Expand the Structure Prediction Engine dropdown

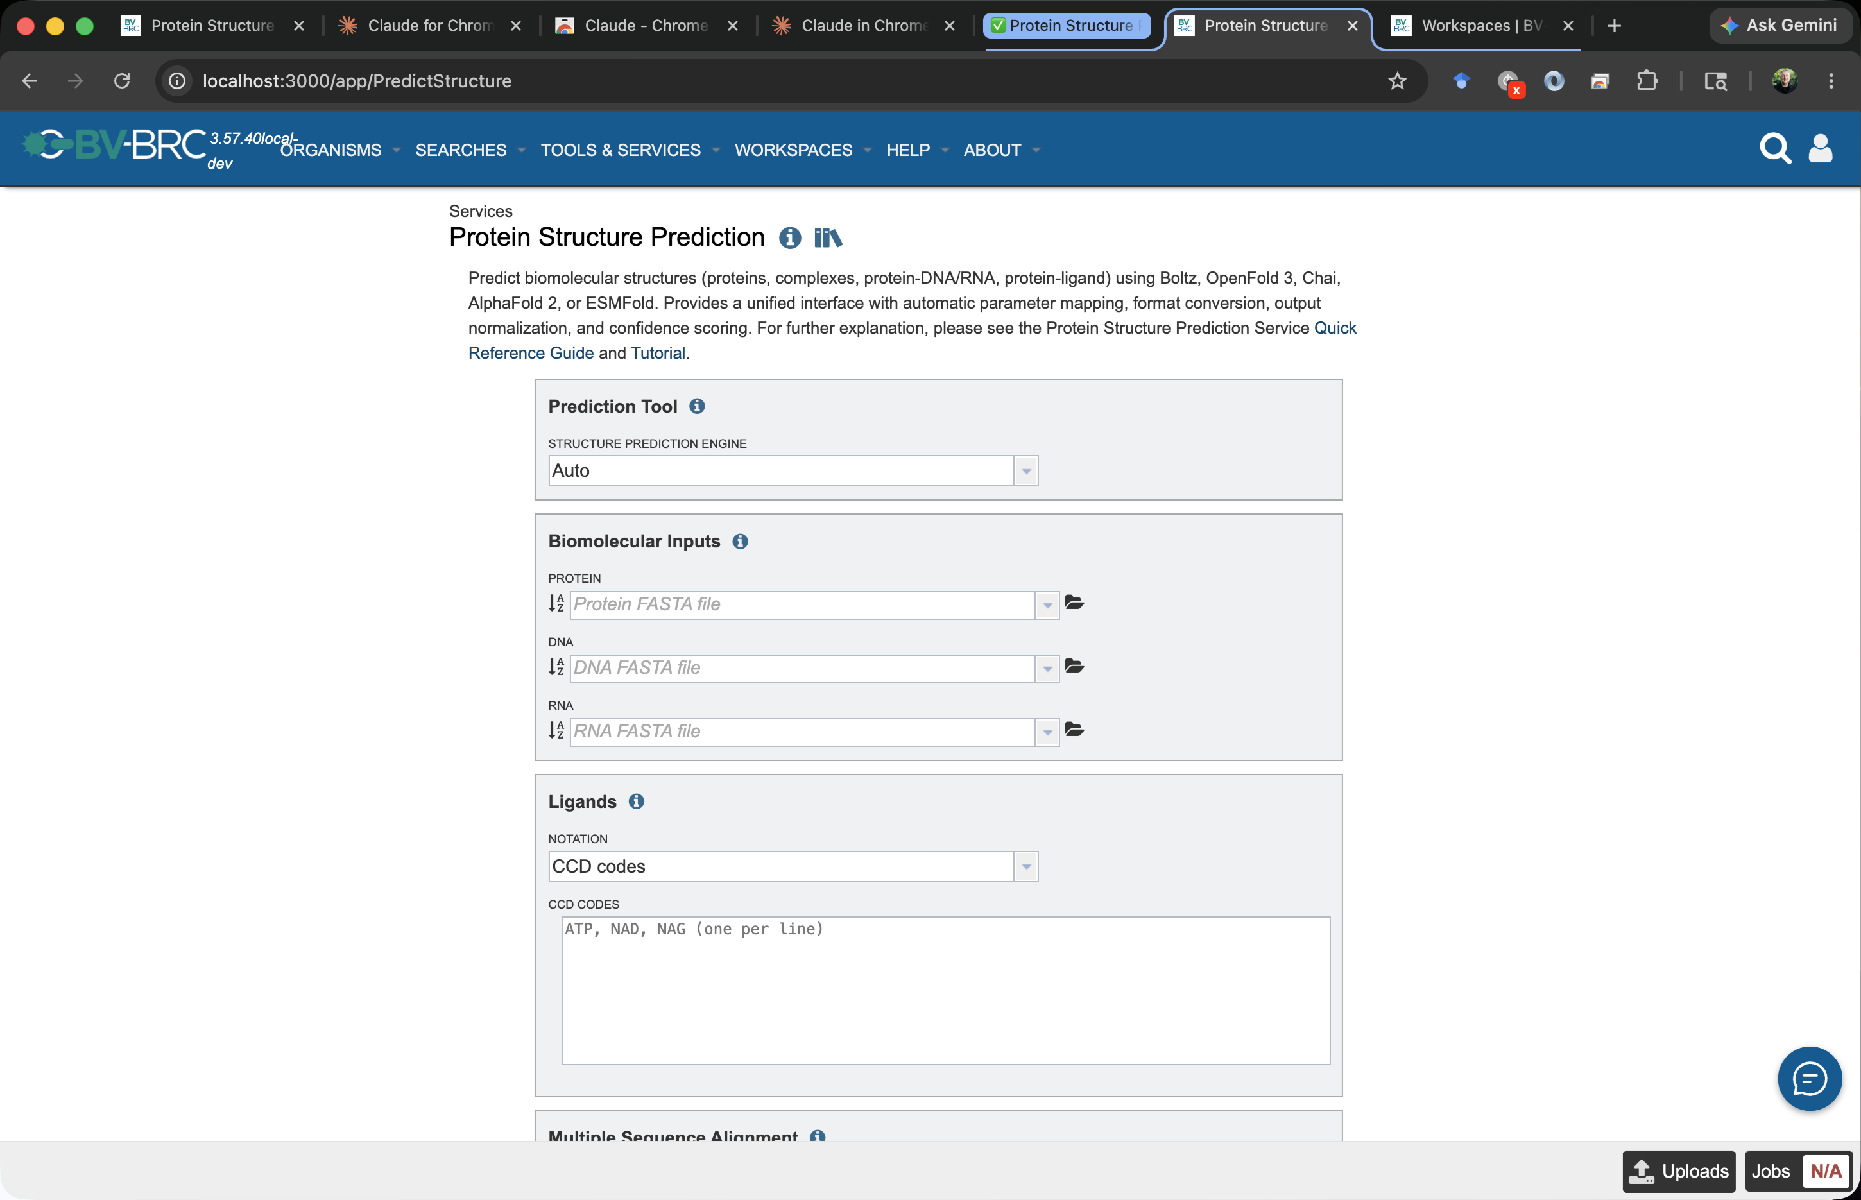pyautogui.click(x=1026, y=470)
